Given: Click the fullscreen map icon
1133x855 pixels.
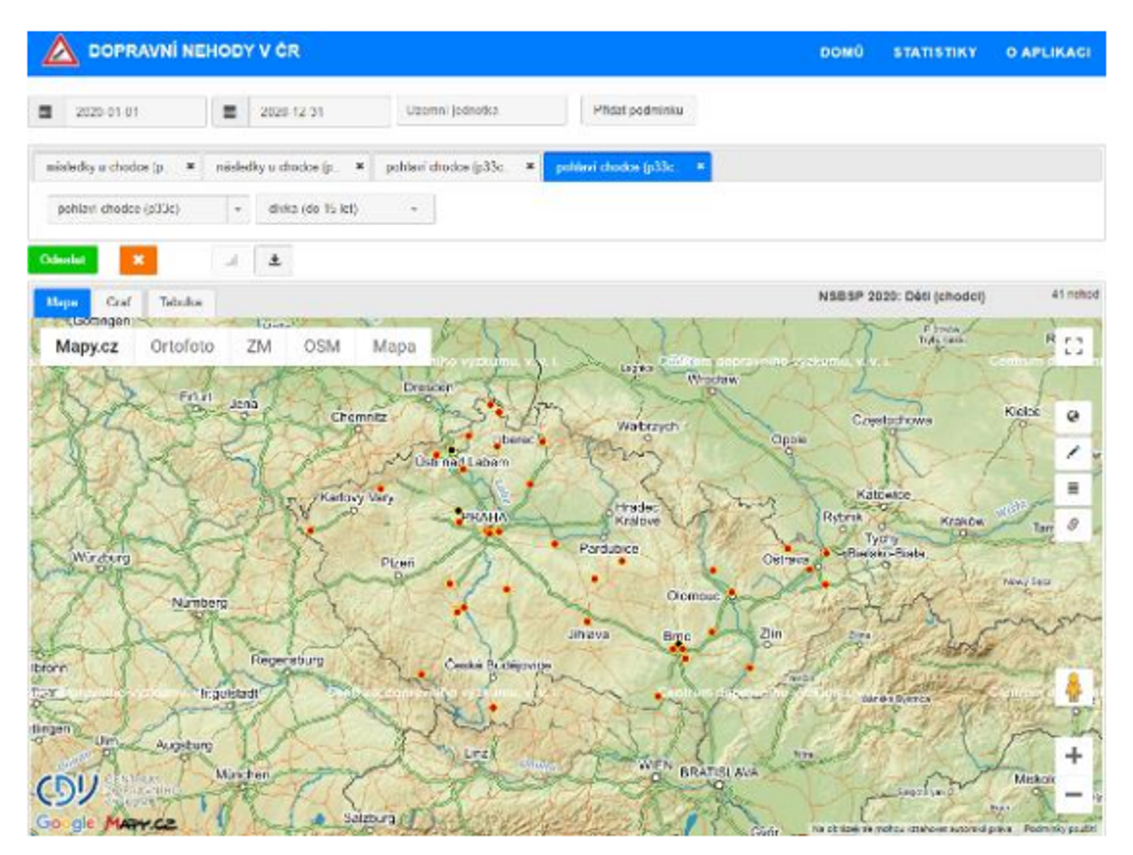Looking at the screenshot, I should 1073,345.
